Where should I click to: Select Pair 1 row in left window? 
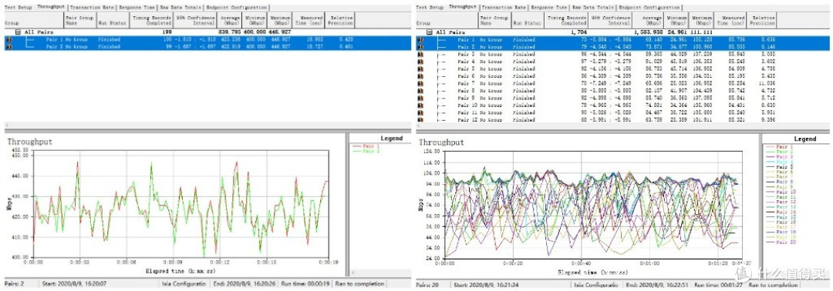tap(207, 39)
